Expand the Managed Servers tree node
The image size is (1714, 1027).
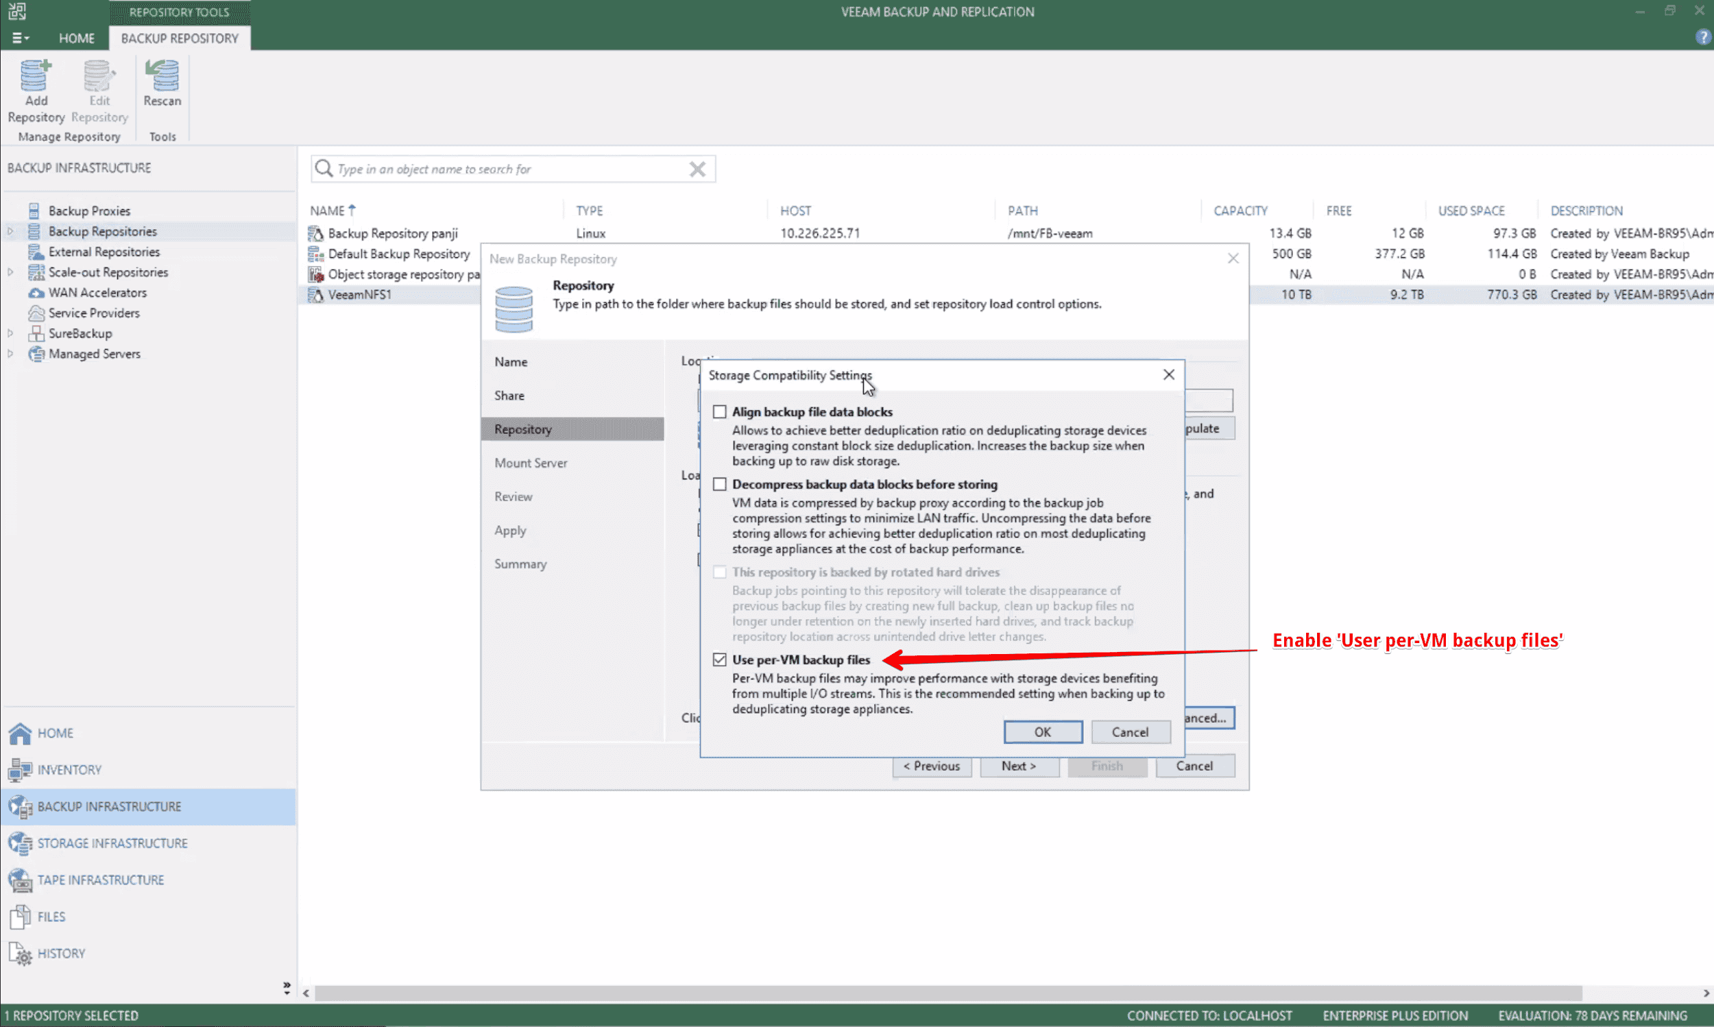point(10,354)
